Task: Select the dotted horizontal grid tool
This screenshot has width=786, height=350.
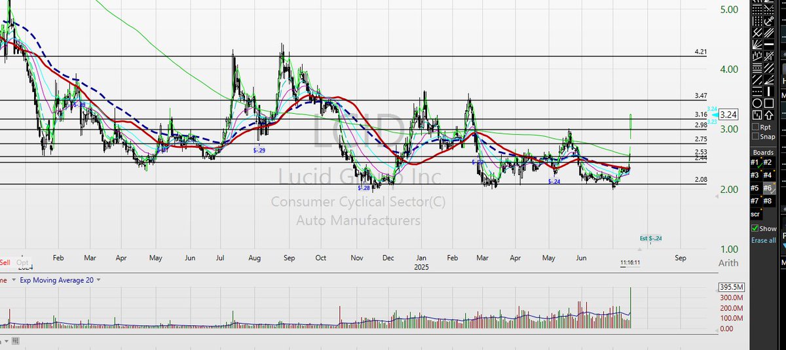Action: pyautogui.click(x=757, y=9)
